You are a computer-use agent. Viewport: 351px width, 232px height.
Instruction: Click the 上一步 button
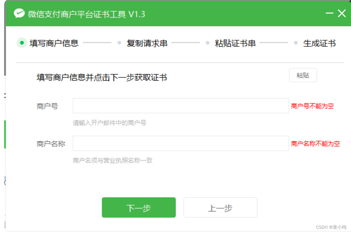pos(220,207)
